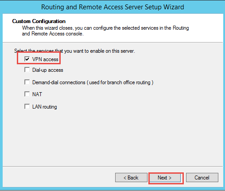This screenshot has width=225, height=191.
Task: Cancel the setup wizard
Action: point(202,178)
